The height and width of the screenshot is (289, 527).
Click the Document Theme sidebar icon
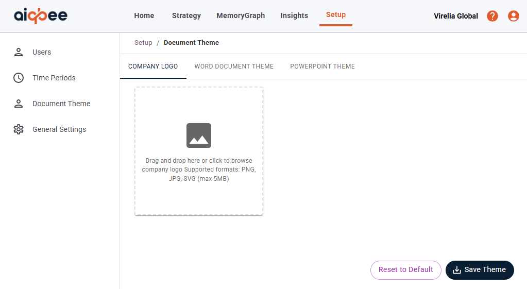(x=19, y=104)
